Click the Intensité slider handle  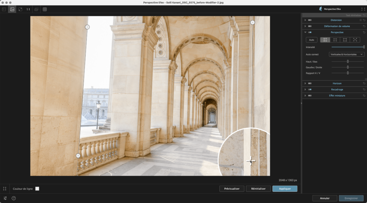coord(364,47)
